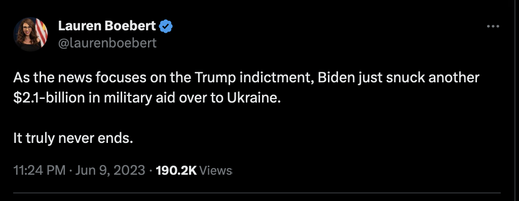Open the three-dot more options menu
This screenshot has height=201, width=519.
pyautogui.click(x=493, y=26)
